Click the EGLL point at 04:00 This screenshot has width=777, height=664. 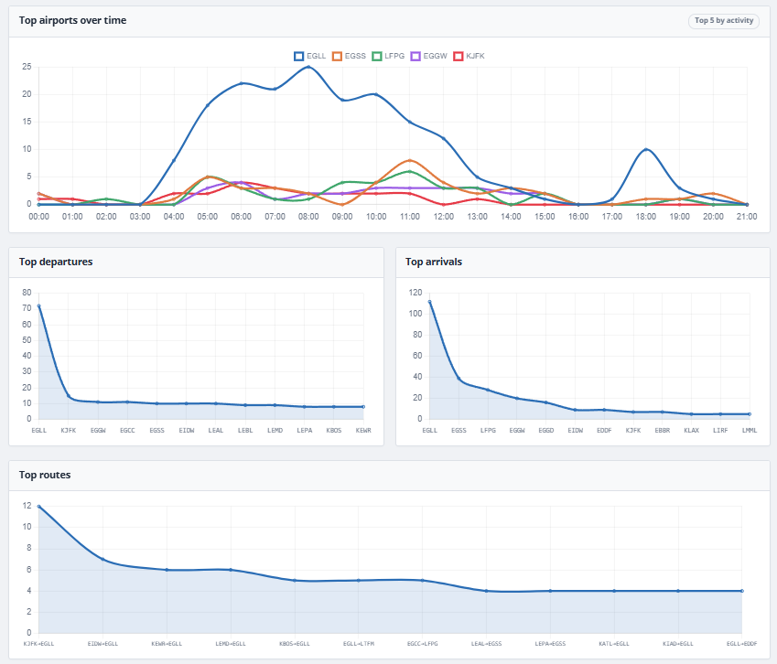click(x=174, y=160)
